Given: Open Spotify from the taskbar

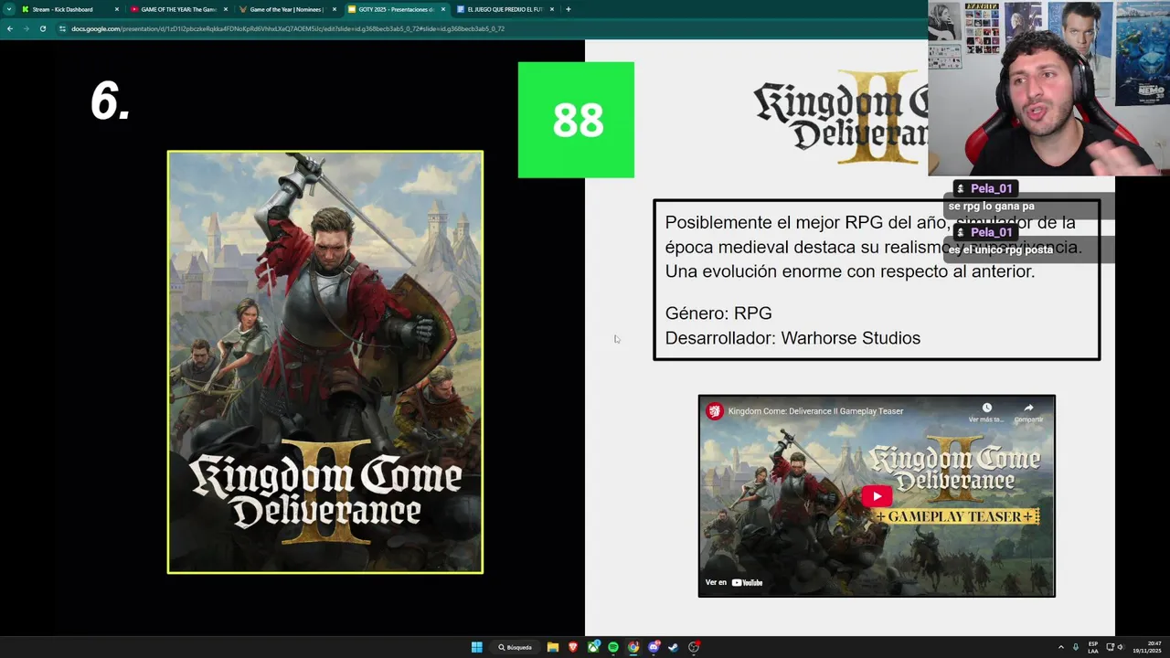Looking at the screenshot, I should point(613,647).
